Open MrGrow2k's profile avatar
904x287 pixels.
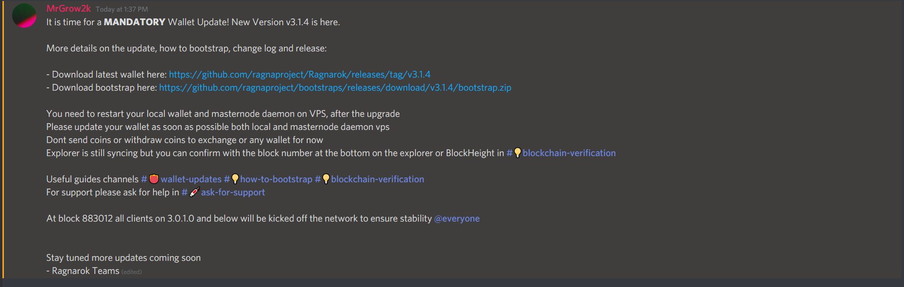pos(24,16)
